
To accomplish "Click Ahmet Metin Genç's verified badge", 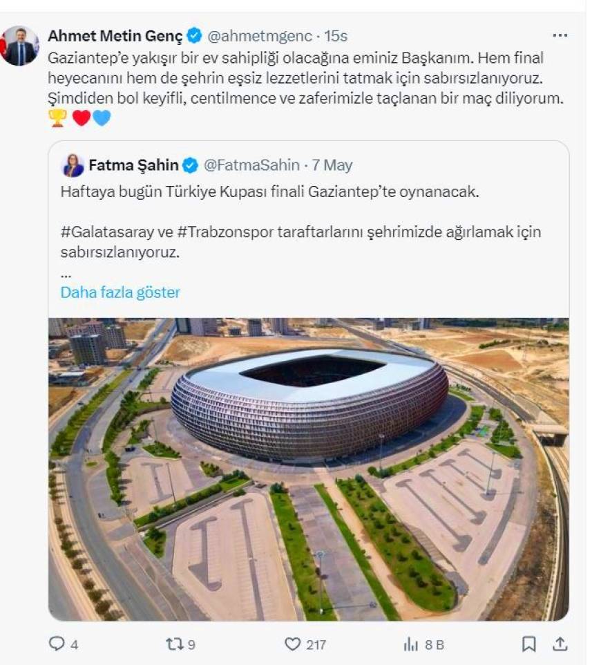I will 194,36.
